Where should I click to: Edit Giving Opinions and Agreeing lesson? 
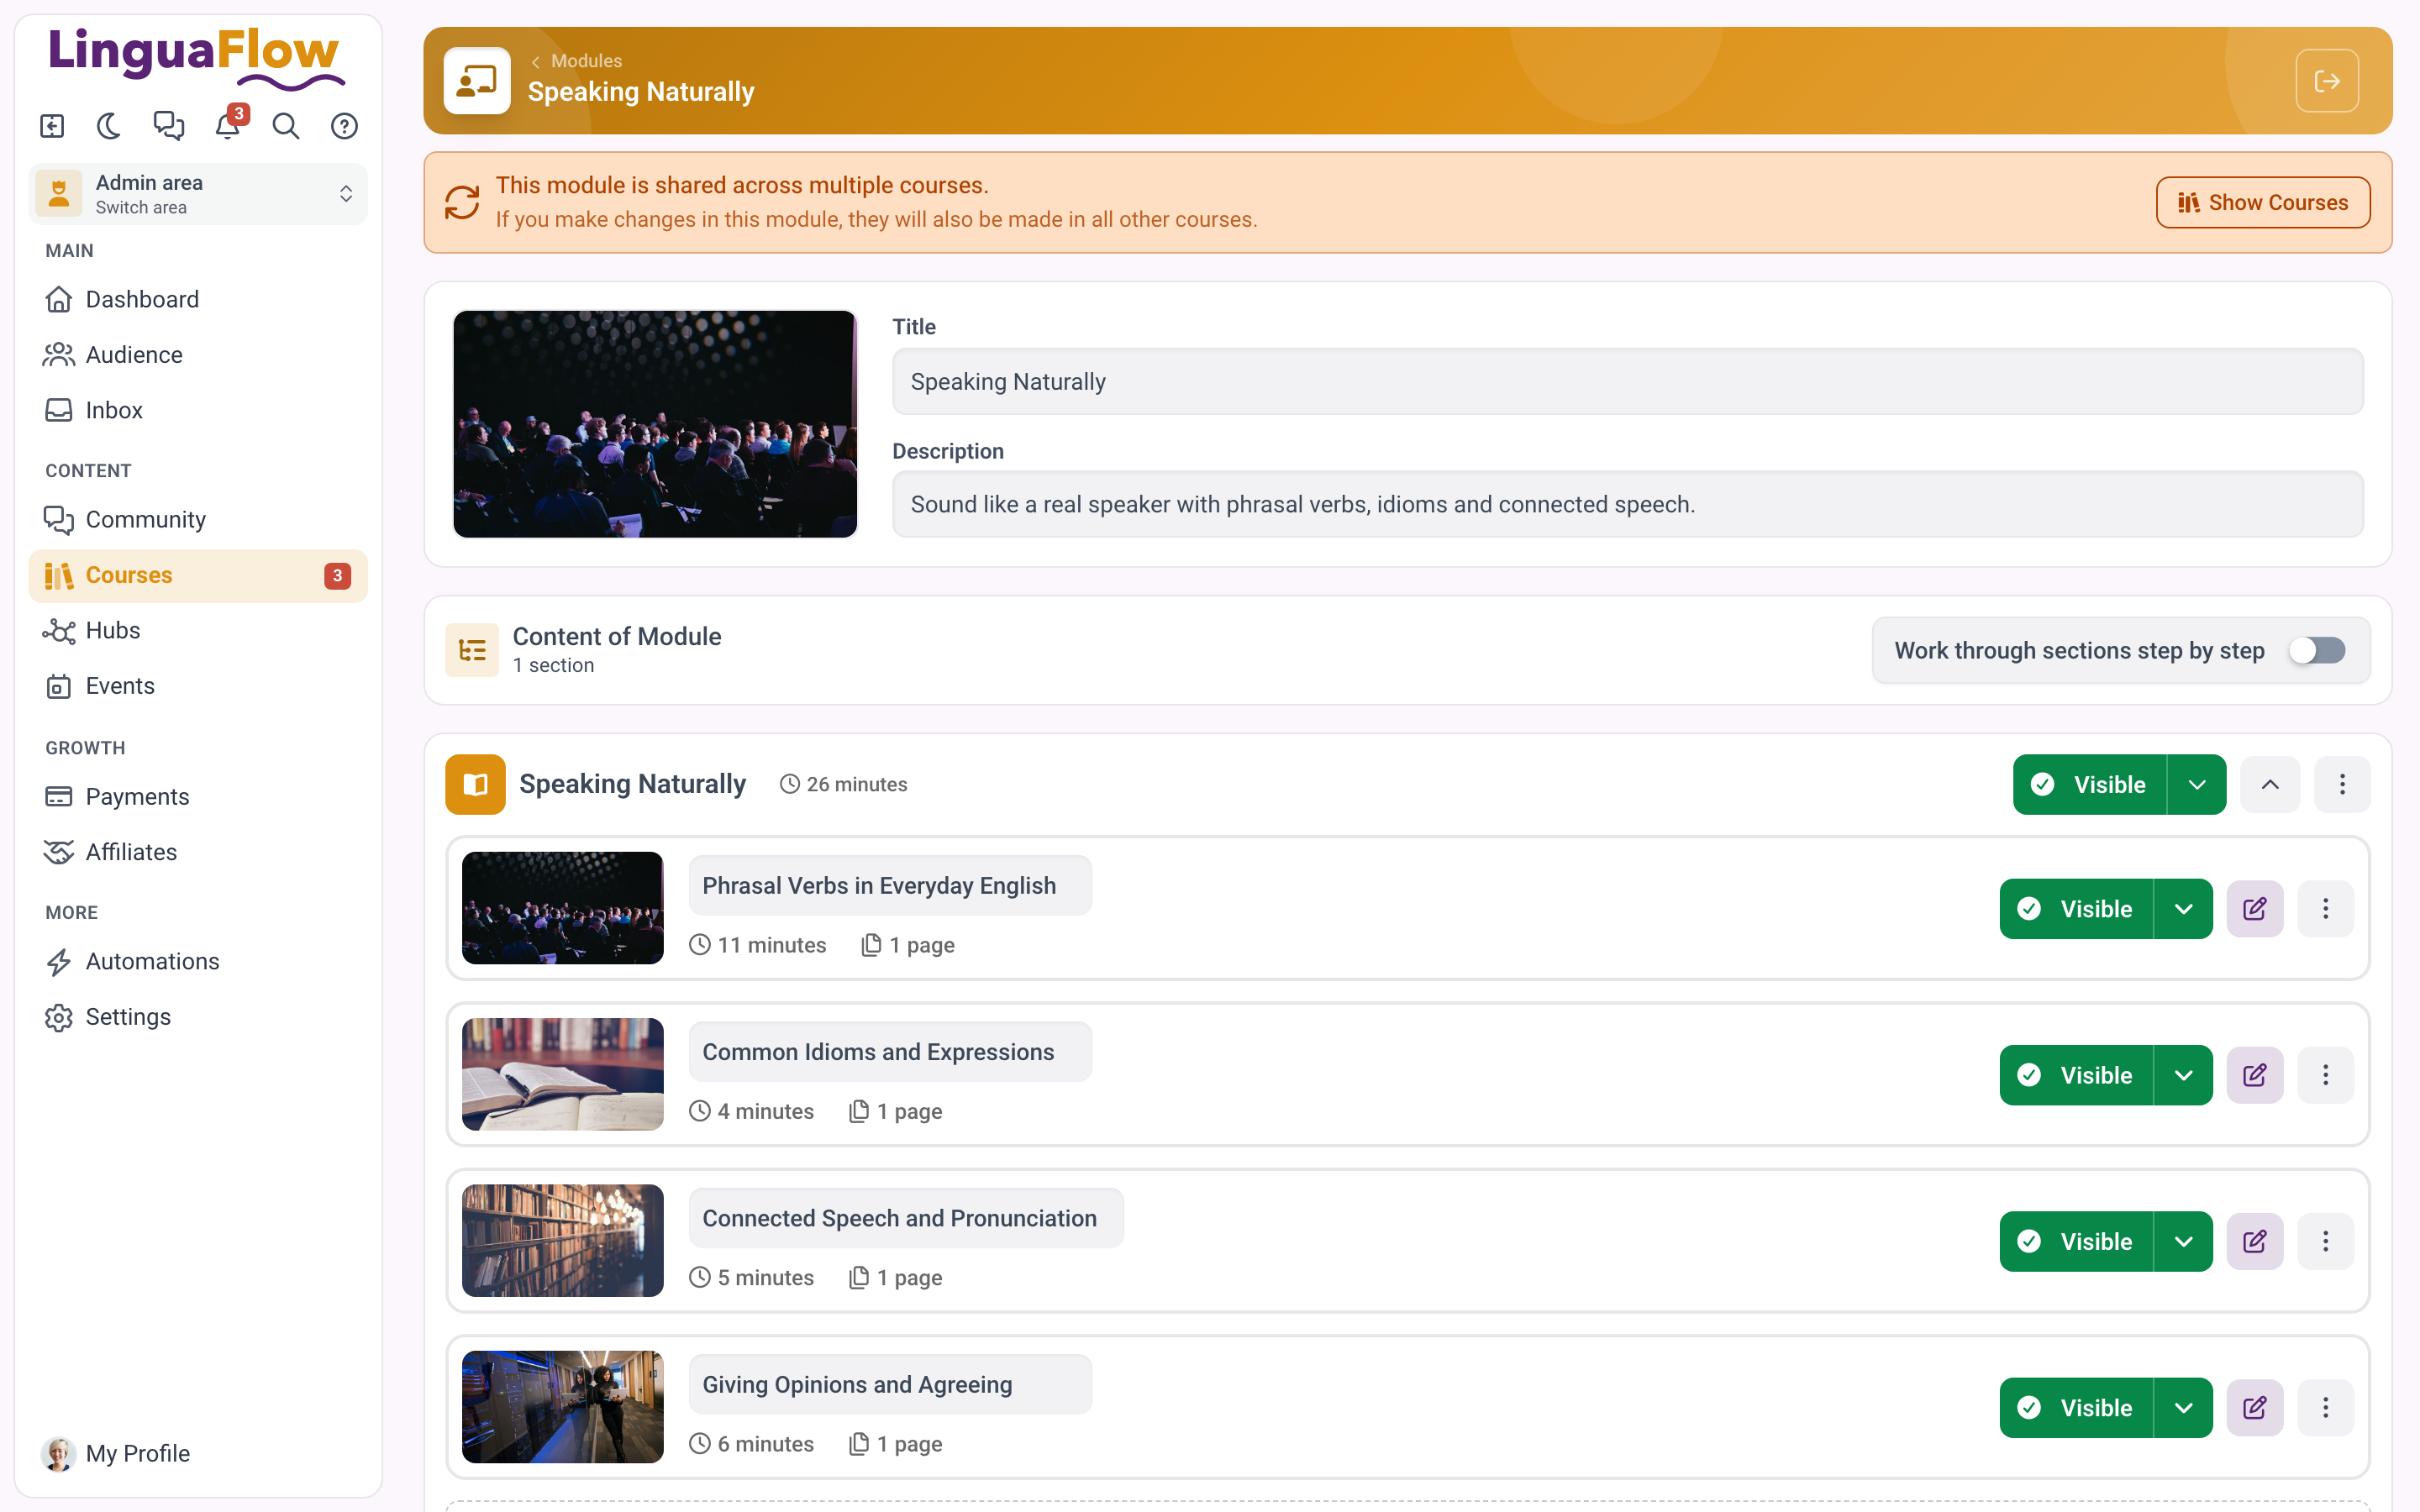(x=2255, y=1408)
